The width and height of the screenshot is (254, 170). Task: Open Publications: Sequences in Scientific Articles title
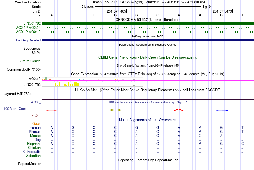click(x=148, y=45)
